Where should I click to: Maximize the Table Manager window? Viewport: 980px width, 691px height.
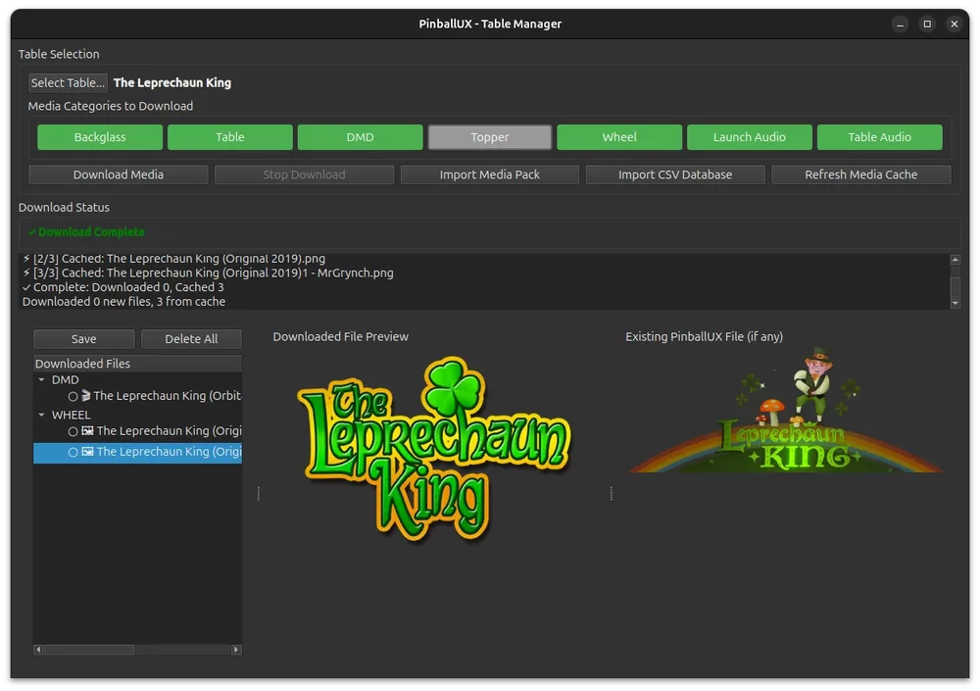[x=927, y=25]
